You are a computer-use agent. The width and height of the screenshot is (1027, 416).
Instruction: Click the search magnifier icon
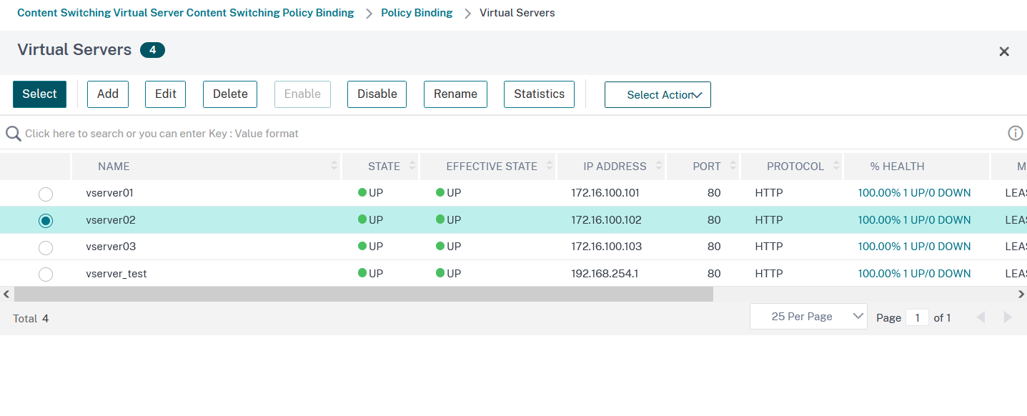[13, 134]
